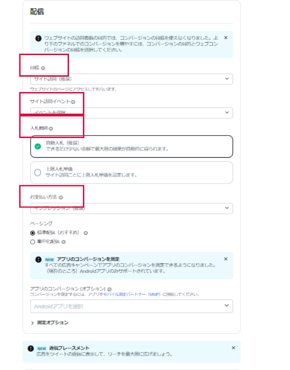Dismiss the website conversion info banner
The image size is (290, 370).
pos(226,38)
